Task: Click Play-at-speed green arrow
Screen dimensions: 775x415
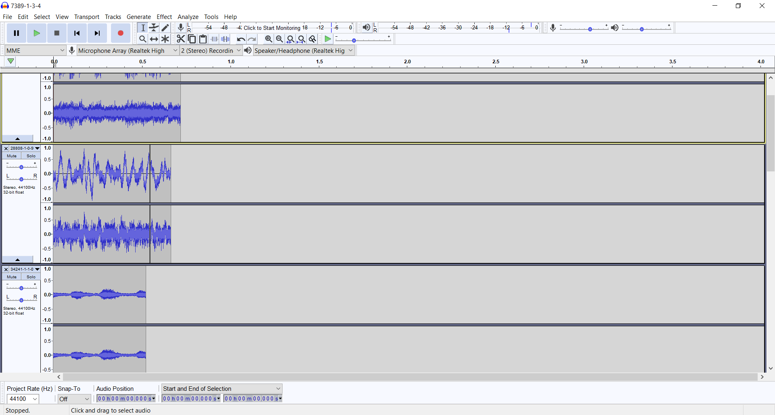Action: (328, 39)
